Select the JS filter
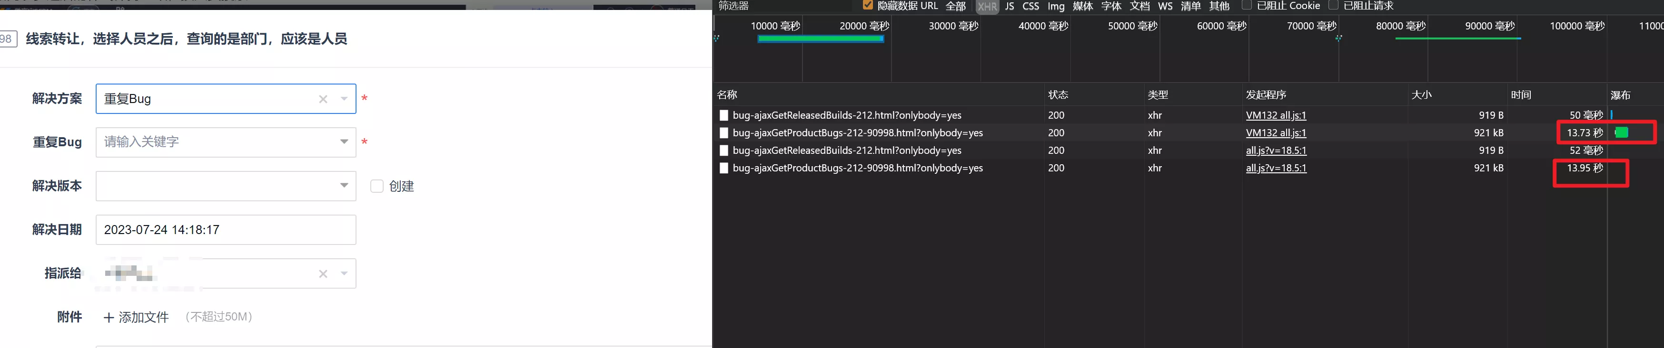The image size is (1664, 348). 1010,6
